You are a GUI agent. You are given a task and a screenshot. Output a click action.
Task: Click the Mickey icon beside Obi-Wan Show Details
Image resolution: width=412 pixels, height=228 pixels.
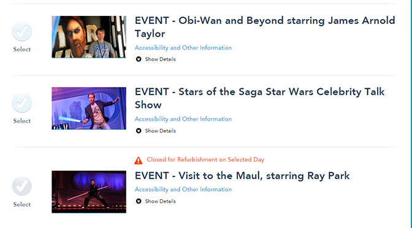[x=139, y=59]
